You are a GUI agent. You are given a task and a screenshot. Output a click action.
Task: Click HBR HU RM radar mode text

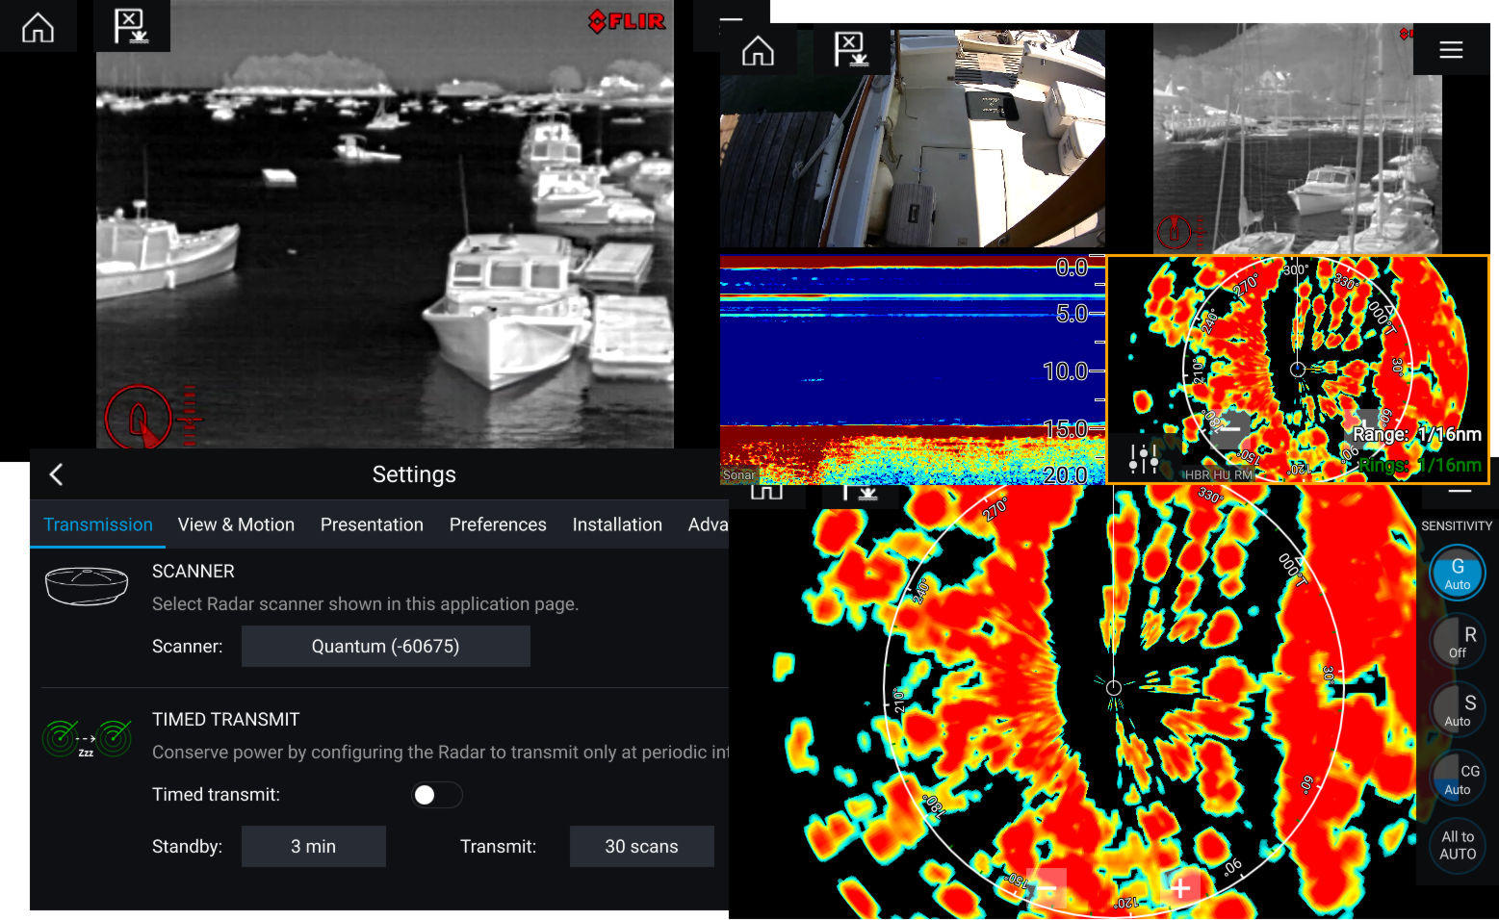(x=1218, y=475)
